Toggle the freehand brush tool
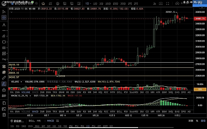Screen dimensions: 207x129 point(4,84)
